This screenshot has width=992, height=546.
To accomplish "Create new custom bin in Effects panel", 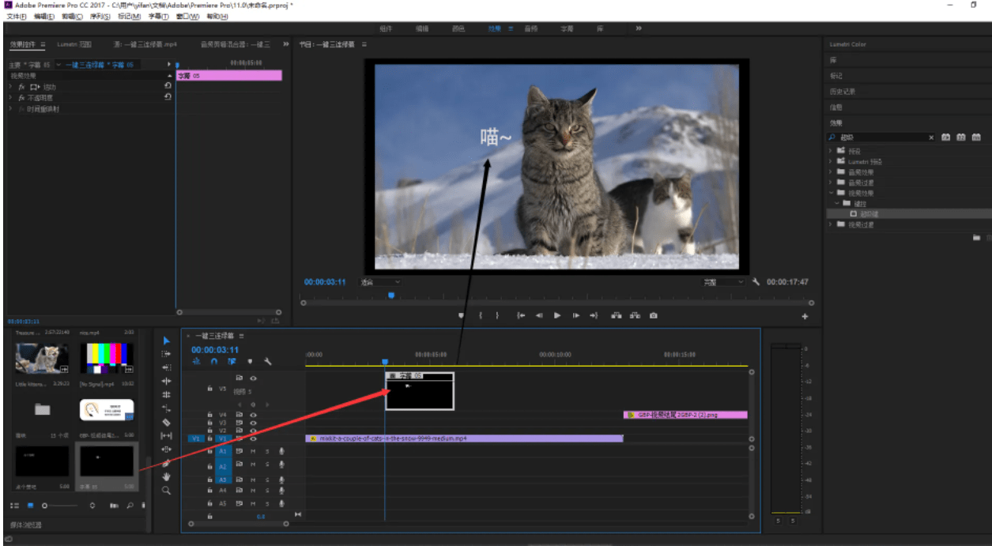I will [977, 237].
